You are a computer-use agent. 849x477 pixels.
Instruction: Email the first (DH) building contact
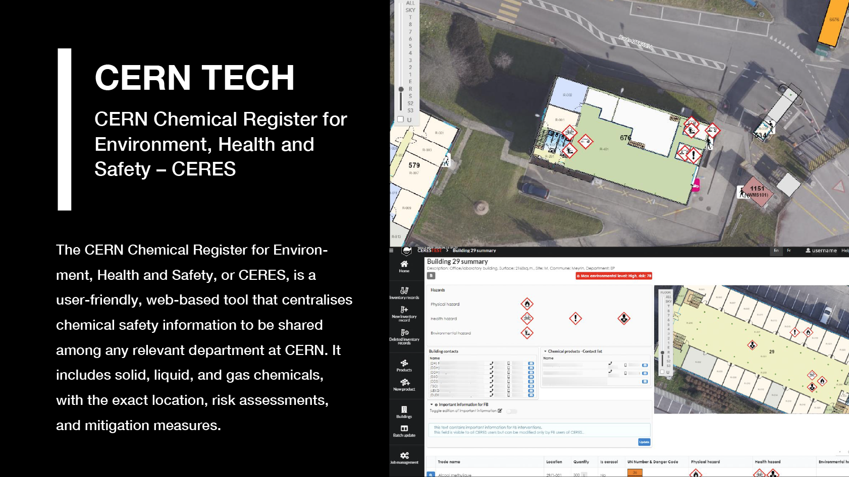(x=531, y=363)
